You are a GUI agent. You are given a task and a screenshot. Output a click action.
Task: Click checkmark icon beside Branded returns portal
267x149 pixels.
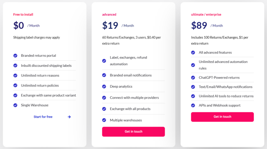tap(15, 55)
